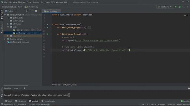This screenshot has height=106, width=190.
Task: Open the File menu
Action: (6, 2)
